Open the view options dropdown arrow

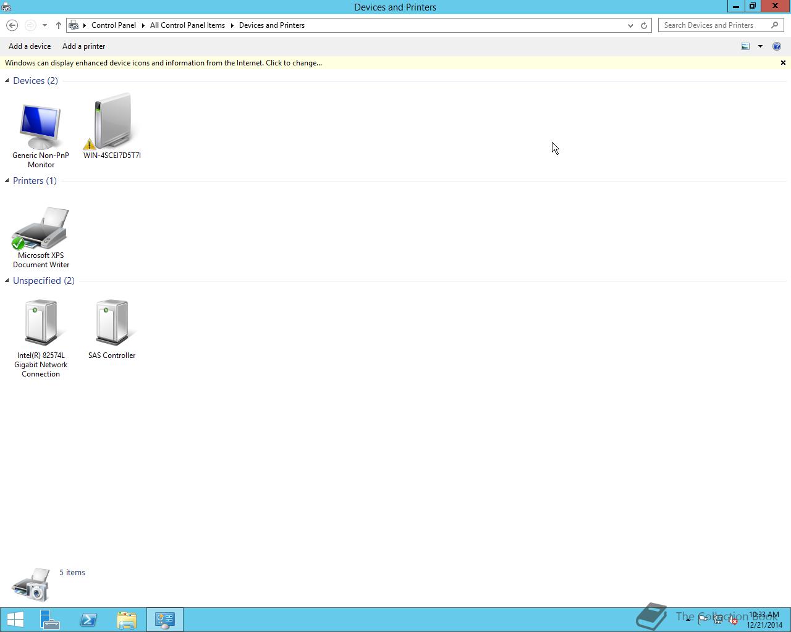click(x=760, y=46)
